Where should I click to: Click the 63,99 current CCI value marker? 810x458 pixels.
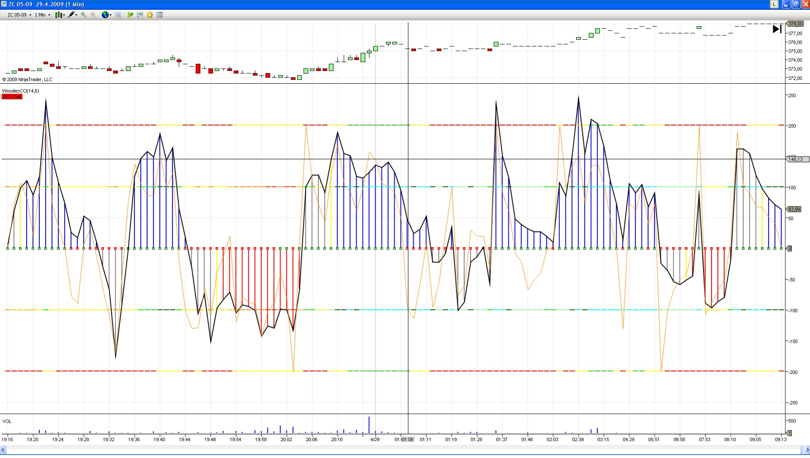tap(794, 209)
